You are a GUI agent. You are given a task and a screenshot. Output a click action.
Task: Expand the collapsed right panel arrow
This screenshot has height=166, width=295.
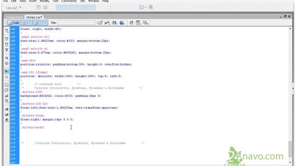tap(293, 88)
